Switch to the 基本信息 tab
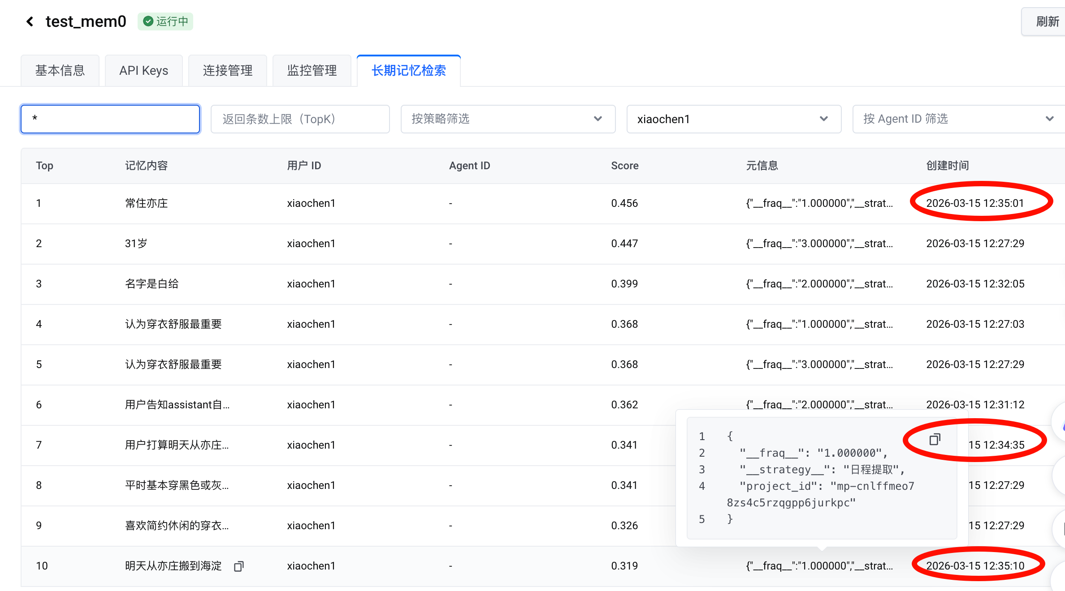This screenshot has width=1065, height=591. tap(60, 71)
